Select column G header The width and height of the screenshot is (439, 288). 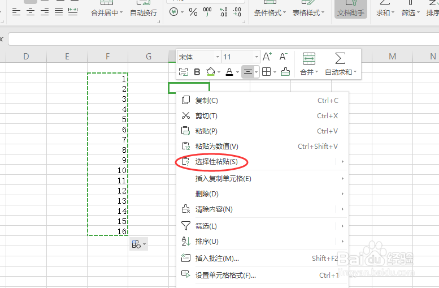click(149, 57)
